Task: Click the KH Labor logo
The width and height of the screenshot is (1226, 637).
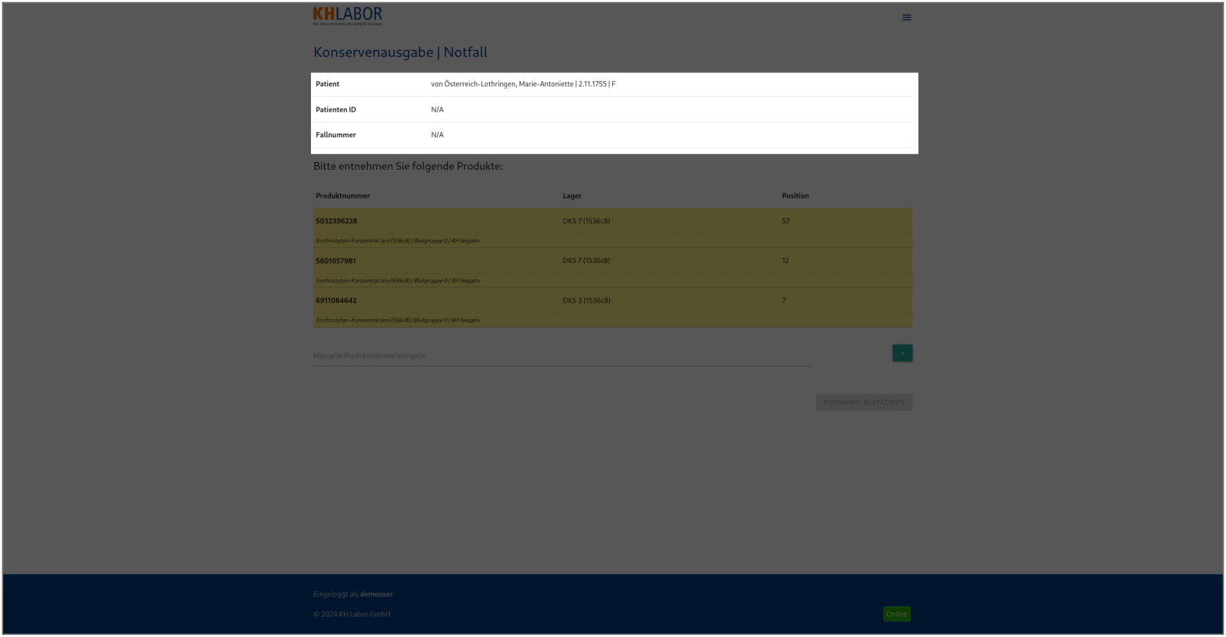Action: [x=347, y=16]
